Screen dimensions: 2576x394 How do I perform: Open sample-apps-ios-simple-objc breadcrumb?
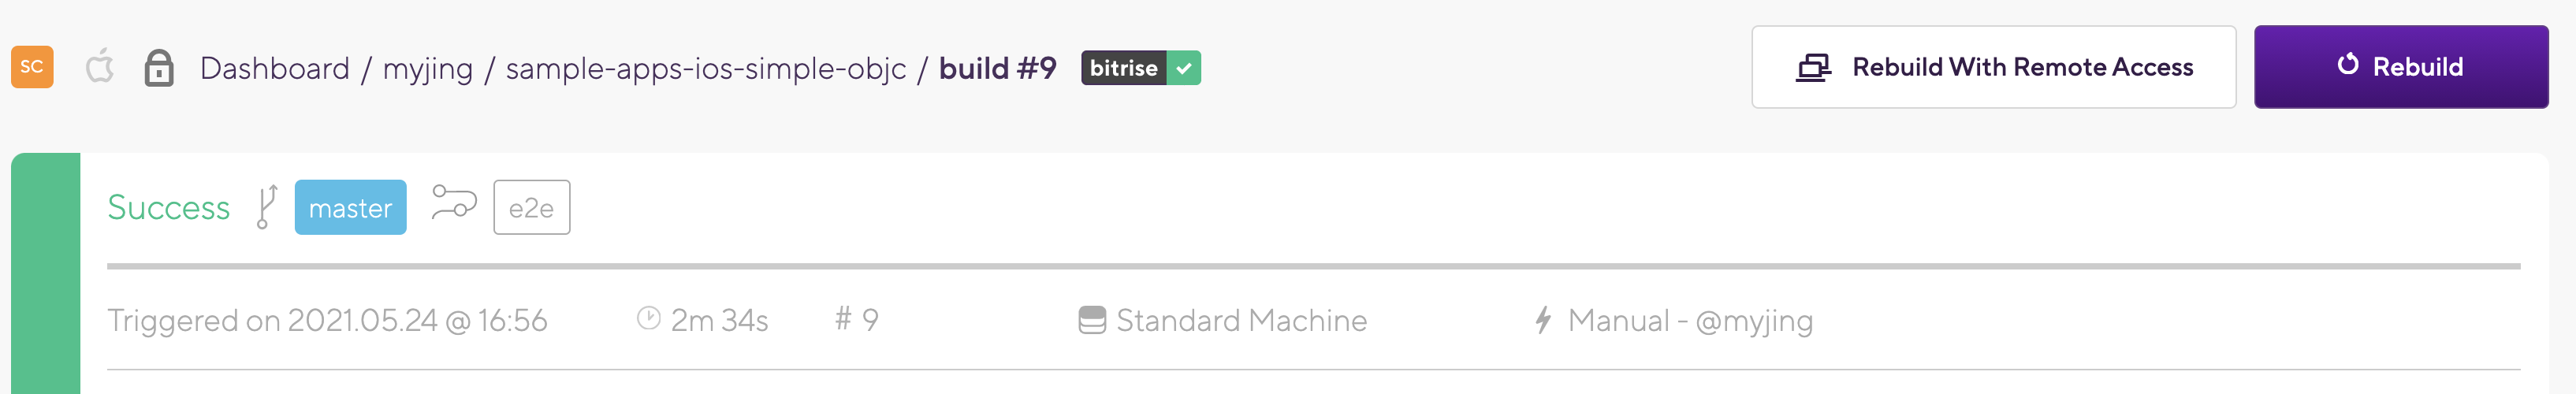point(705,68)
